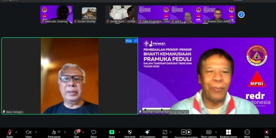Click the green Share screen icon
The width and height of the screenshot is (276, 138).
tap(112, 132)
